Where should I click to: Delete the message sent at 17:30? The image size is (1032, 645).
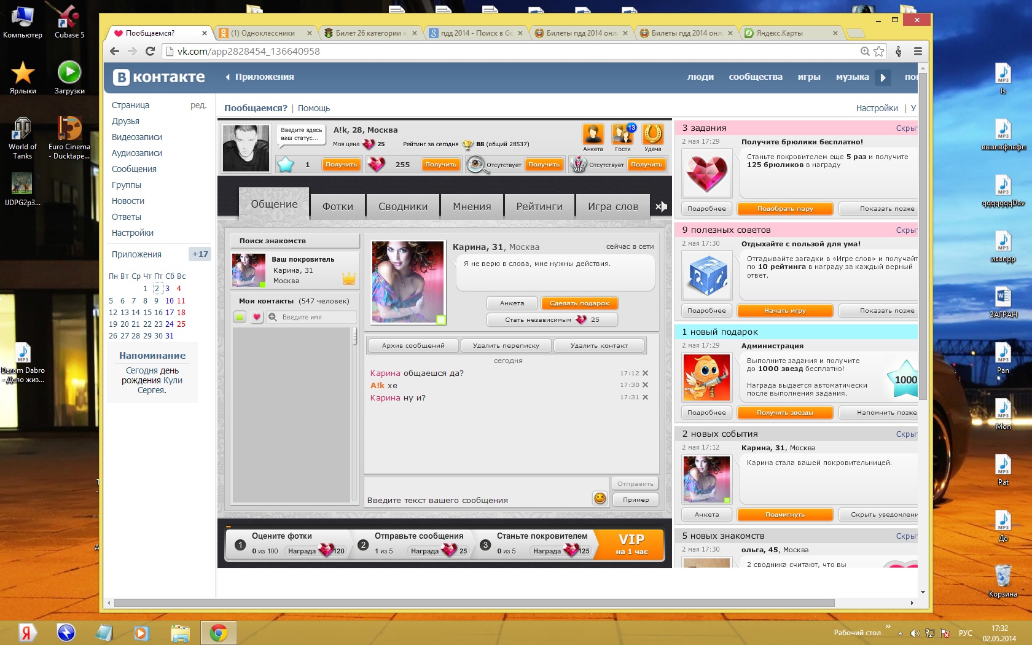645,385
